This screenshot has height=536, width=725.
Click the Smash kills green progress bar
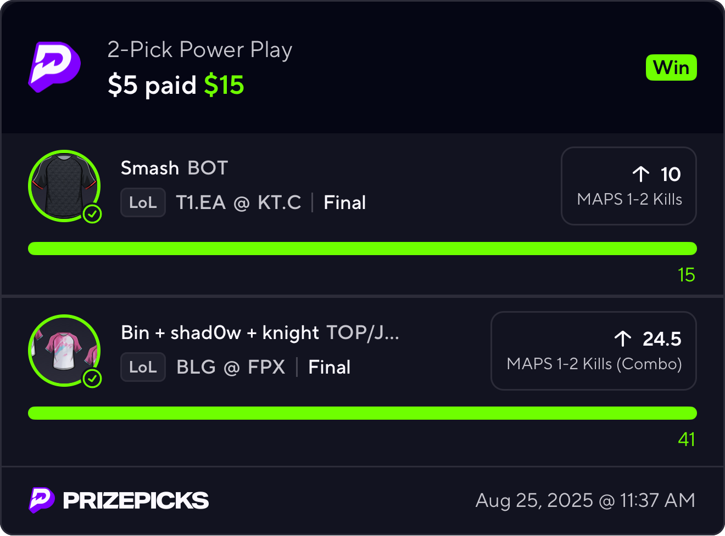coord(362,249)
